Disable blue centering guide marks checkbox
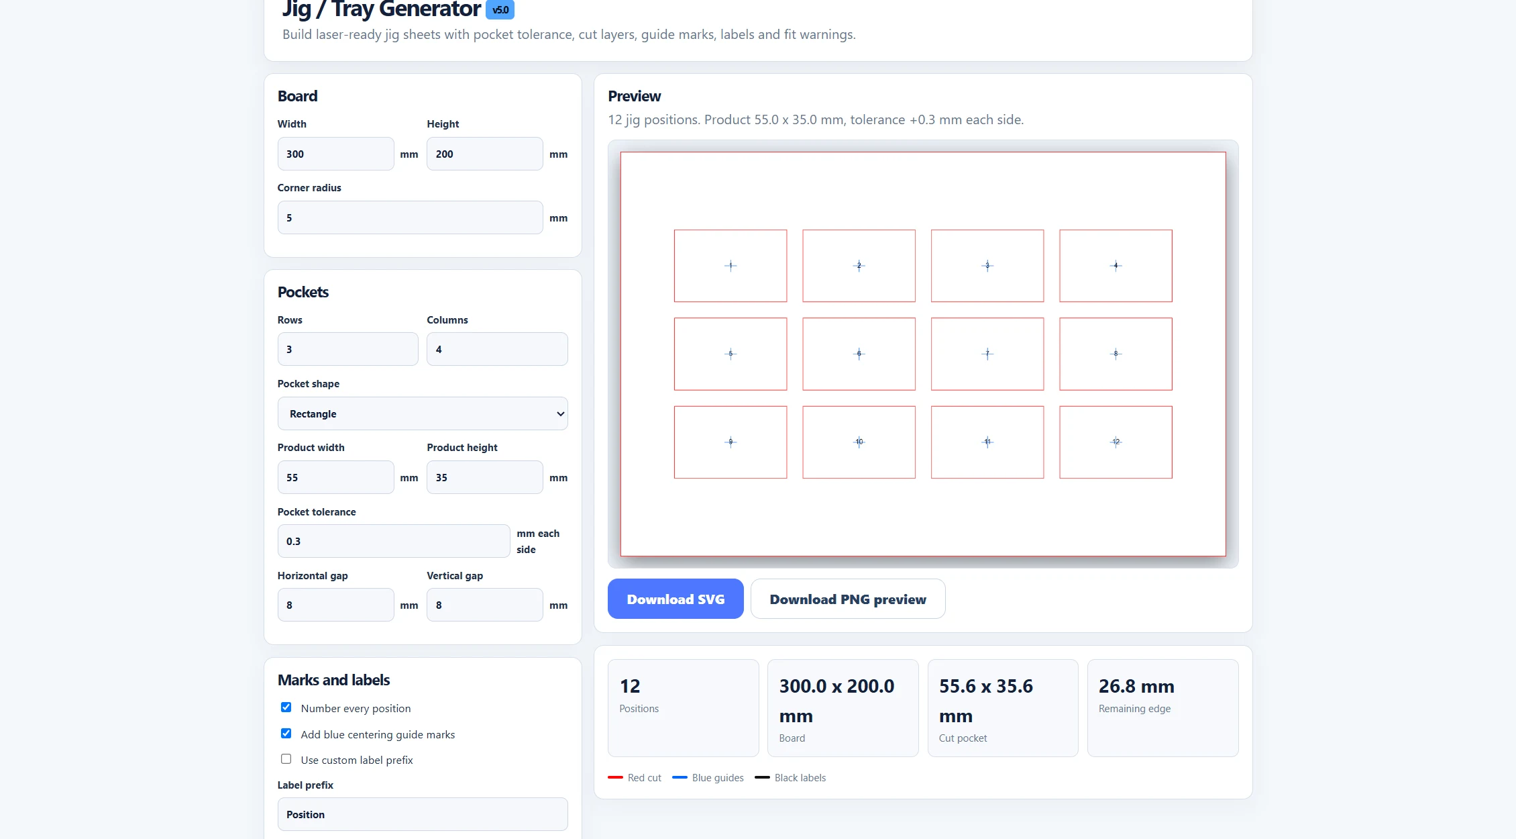The image size is (1516, 839). [286, 734]
